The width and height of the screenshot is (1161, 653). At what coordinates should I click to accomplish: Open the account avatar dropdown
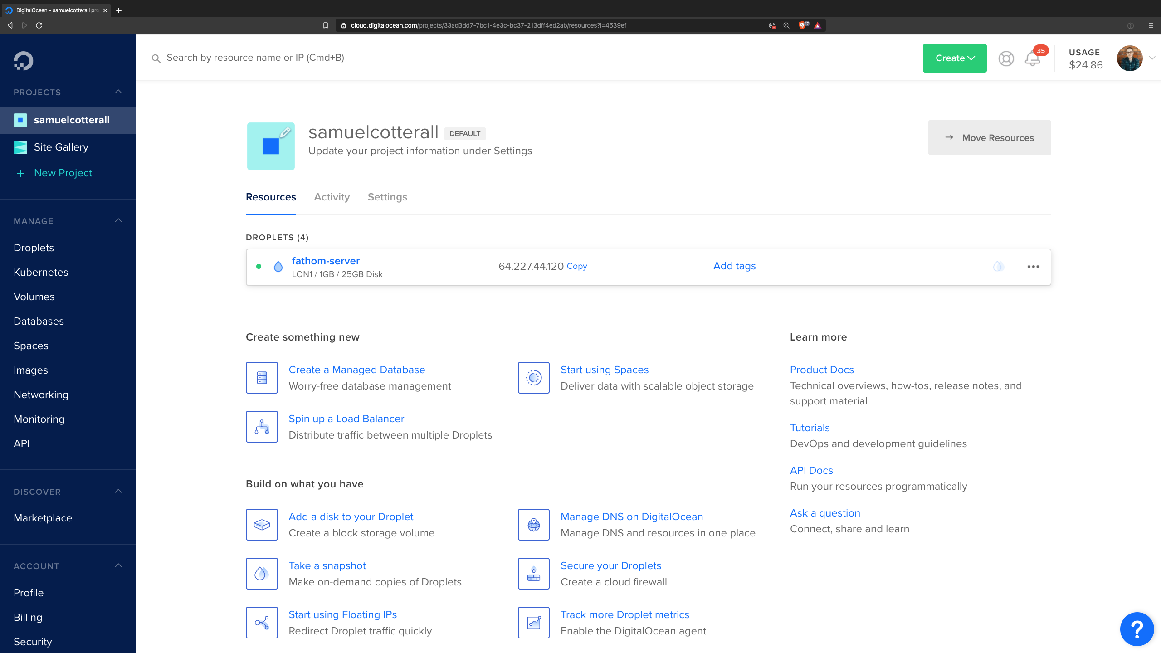(x=1130, y=58)
